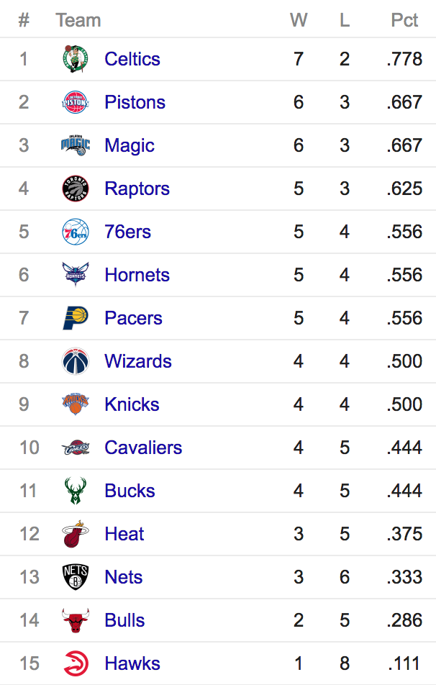Screen dimensions: 436x685
Task: Open the Cavaliers team link
Action: pyautogui.click(x=143, y=448)
